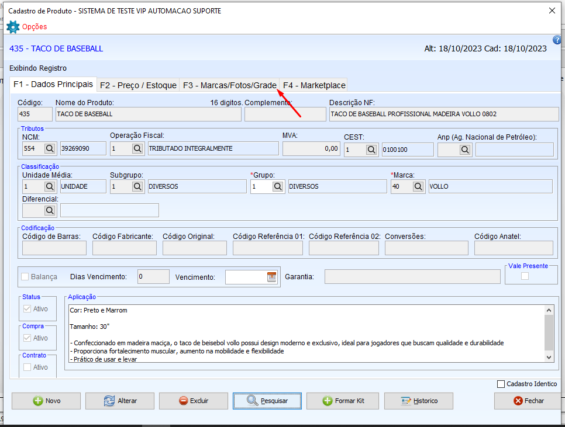Viewport: 565px width, 427px height.
Task: Open F3 - Marcas/Fotos/Grade tab
Action: point(229,85)
